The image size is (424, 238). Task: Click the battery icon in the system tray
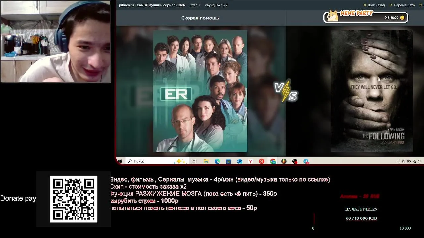[409, 161]
